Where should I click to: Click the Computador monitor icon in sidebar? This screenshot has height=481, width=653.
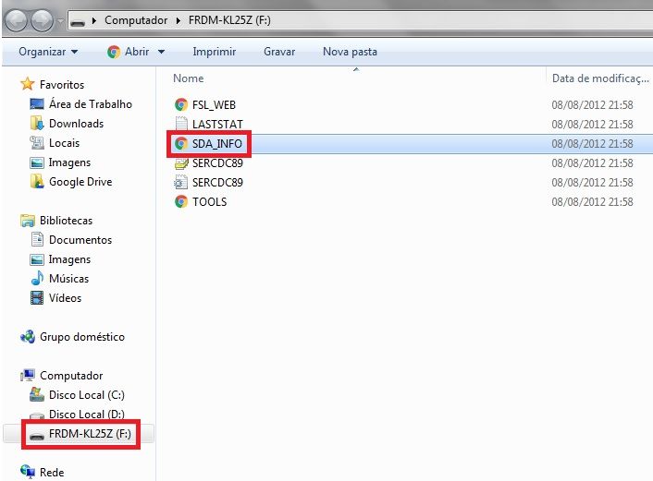click(28, 375)
